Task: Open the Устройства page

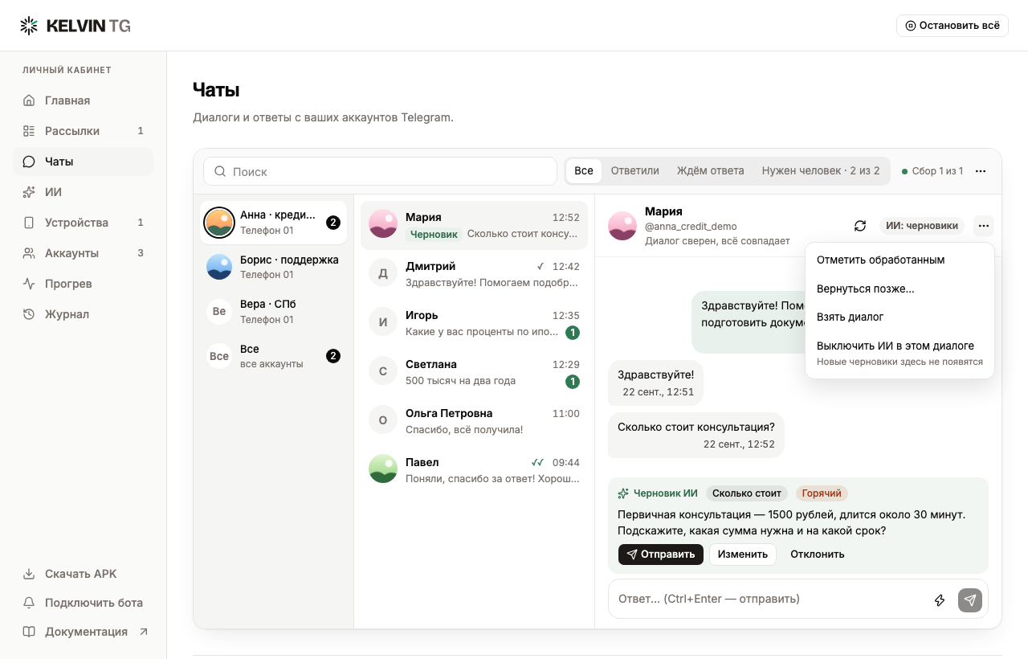Action: pos(83,223)
